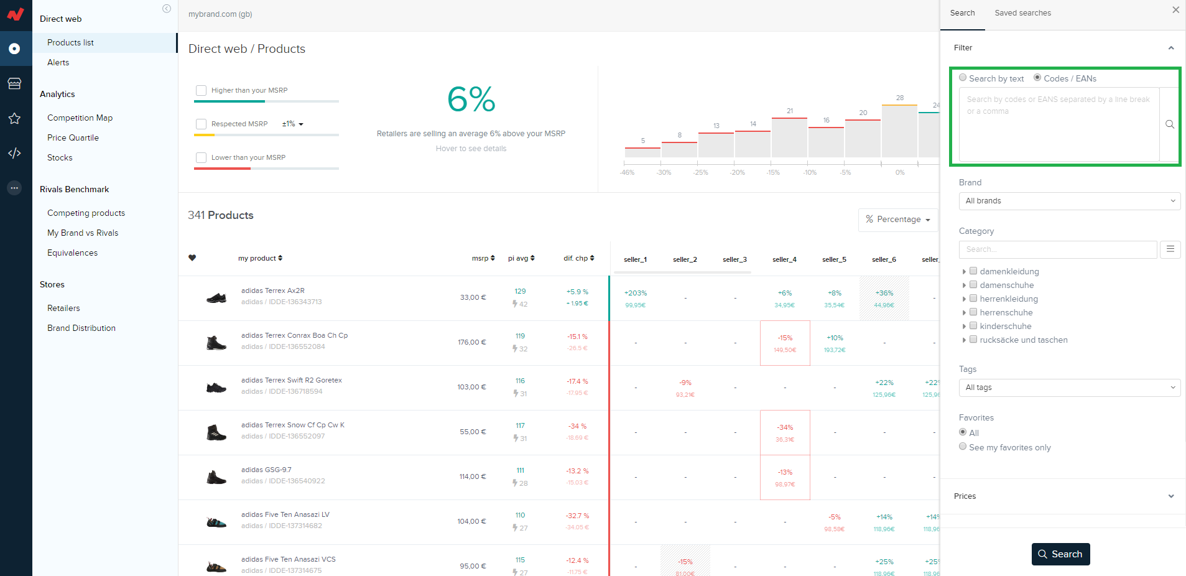The width and height of the screenshot is (1186, 576).
Task: Open Price Quartile menu item
Action: [x=73, y=137]
